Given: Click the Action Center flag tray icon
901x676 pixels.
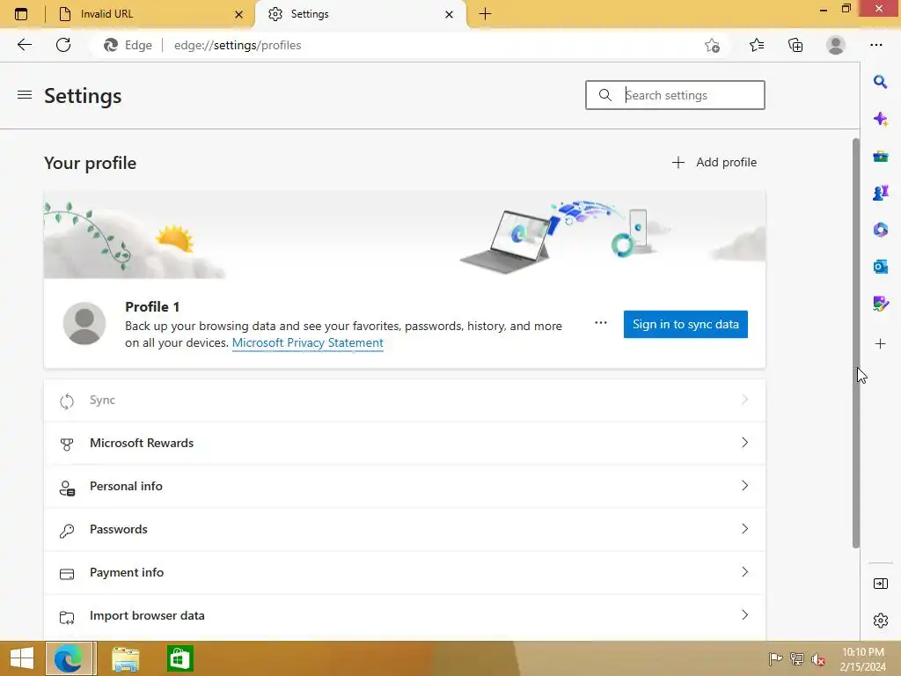Looking at the screenshot, I should point(775,659).
